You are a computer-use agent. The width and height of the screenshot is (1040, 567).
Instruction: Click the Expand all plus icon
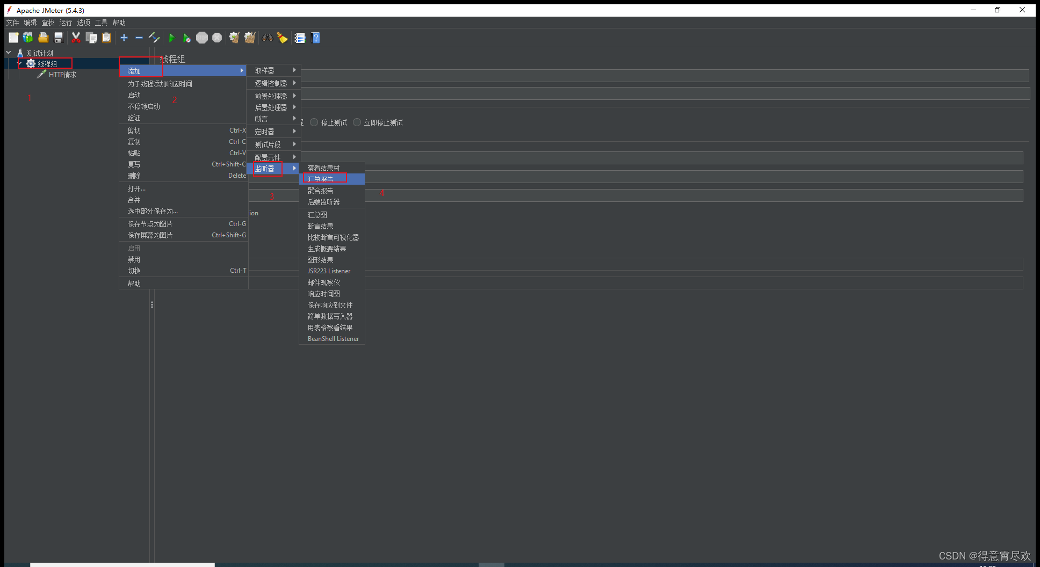[x=124, y=38]
